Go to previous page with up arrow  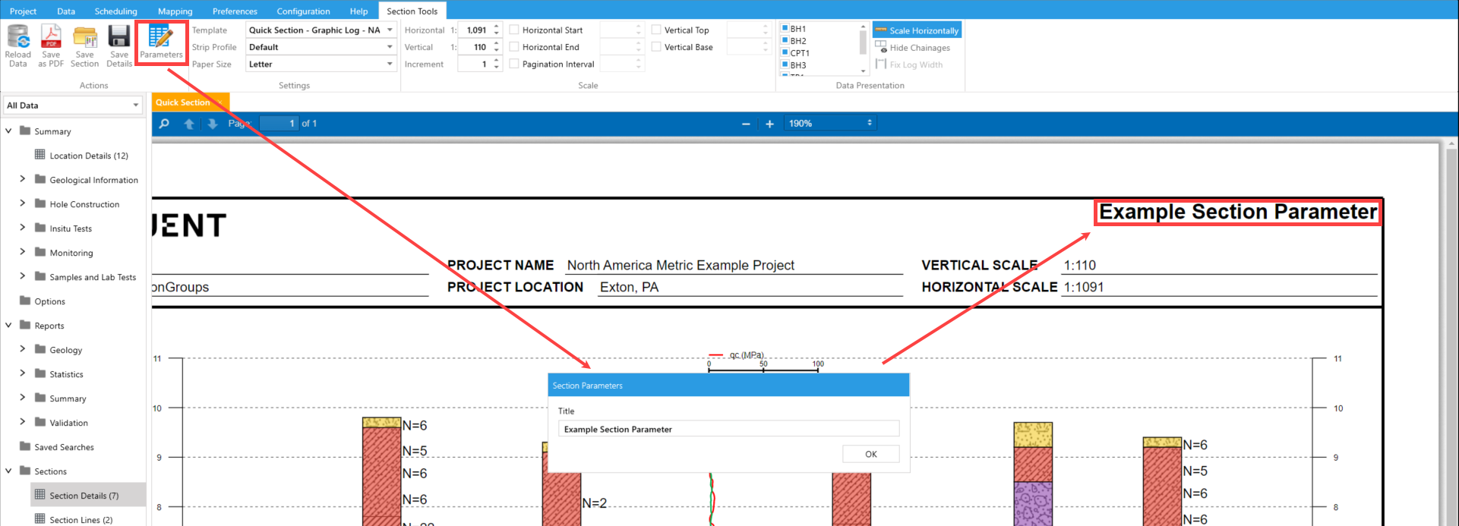(189, 124)
